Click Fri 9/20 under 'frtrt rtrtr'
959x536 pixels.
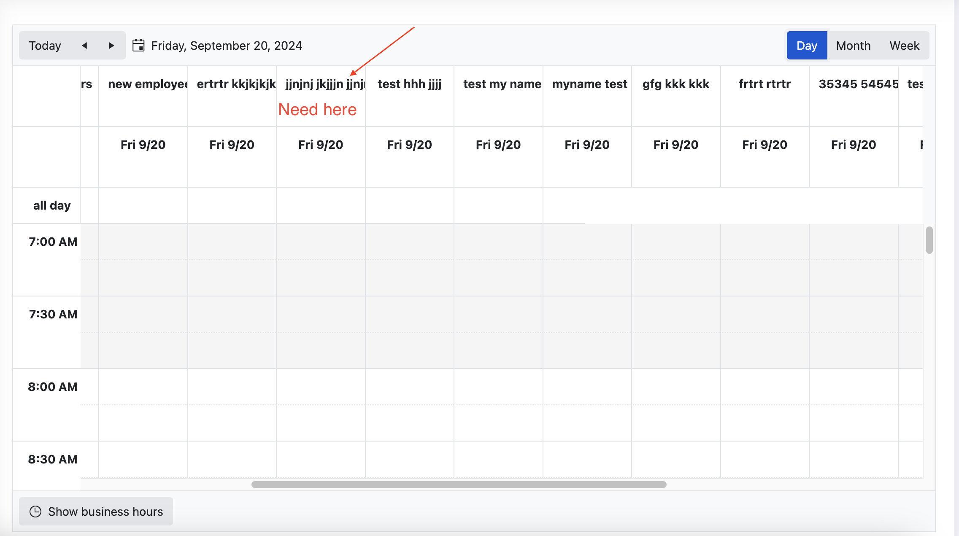pyautogui.click(x=764, y=145)
